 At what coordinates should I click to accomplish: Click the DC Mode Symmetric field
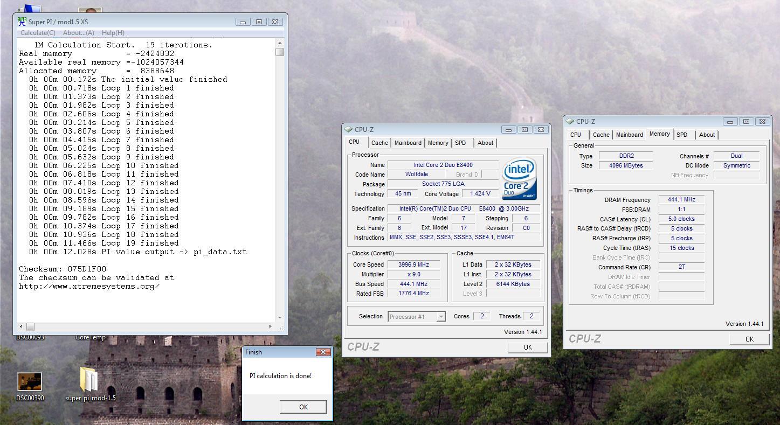pos(736,165)
